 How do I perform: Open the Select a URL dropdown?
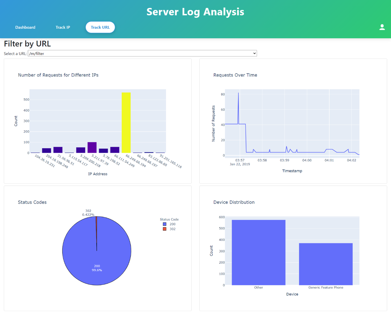click(142, 53)
